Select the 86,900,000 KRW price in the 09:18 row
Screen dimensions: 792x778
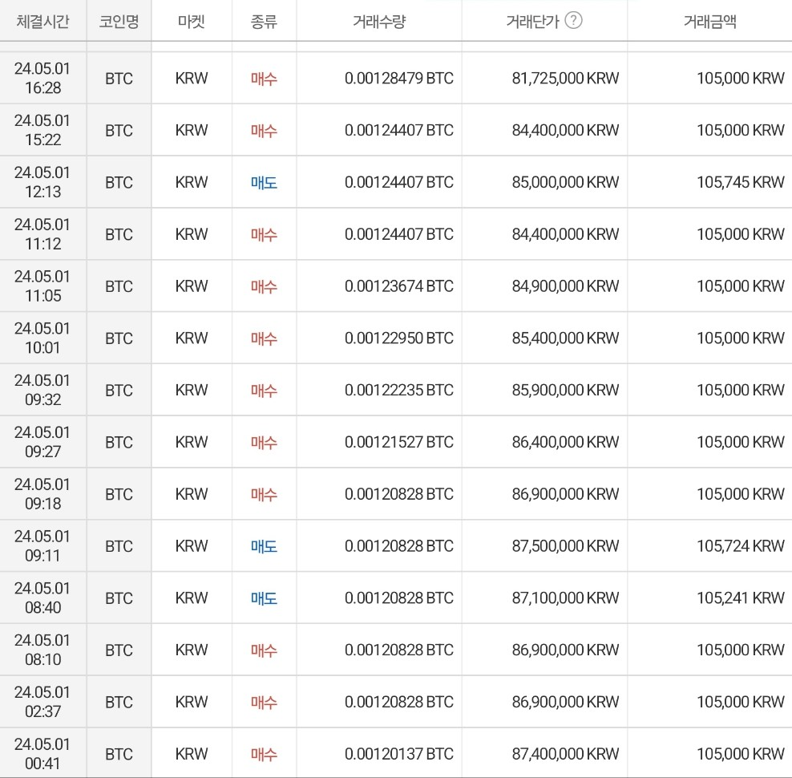point(565,494)
